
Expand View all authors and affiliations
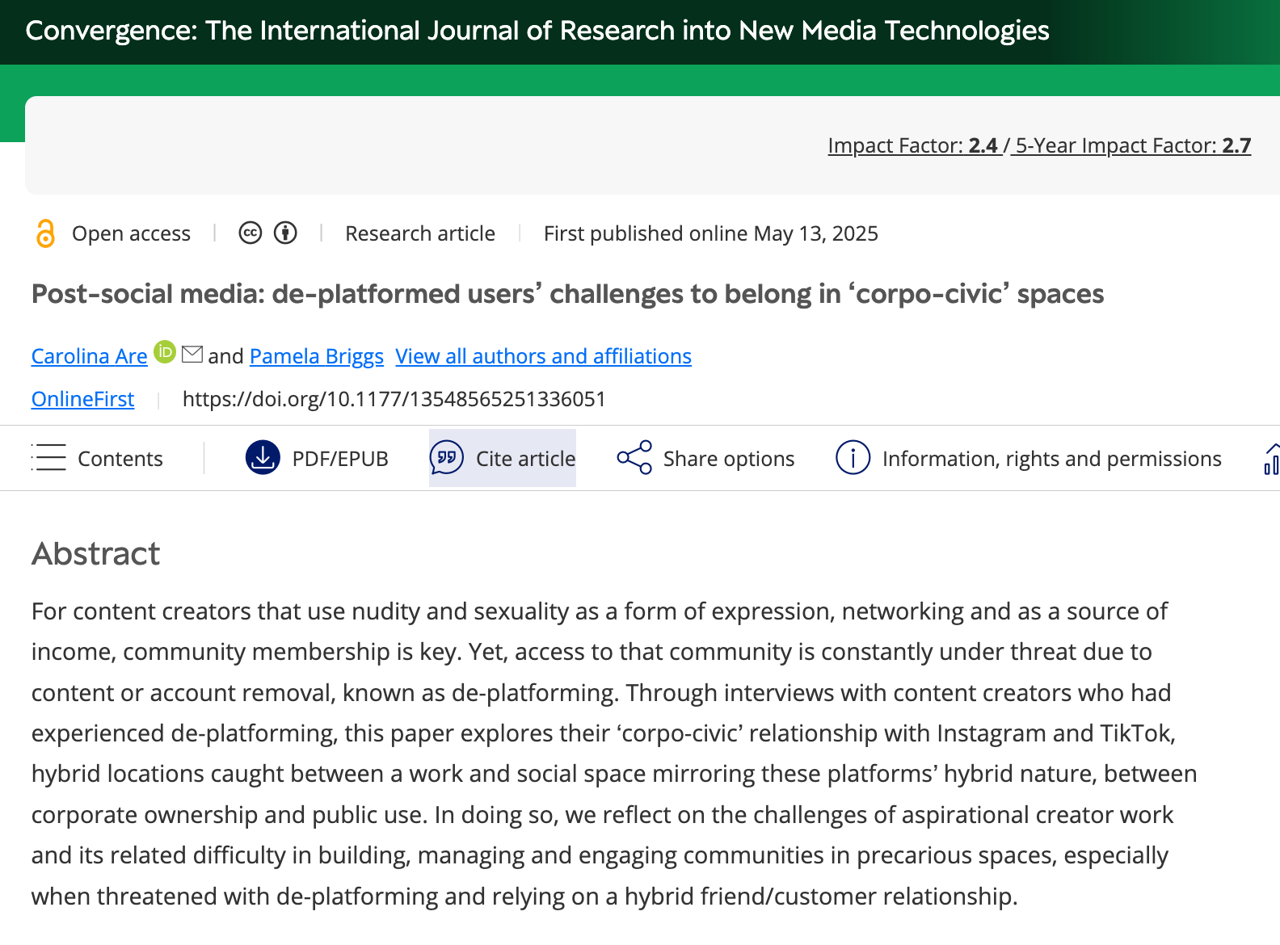point(543,356)
